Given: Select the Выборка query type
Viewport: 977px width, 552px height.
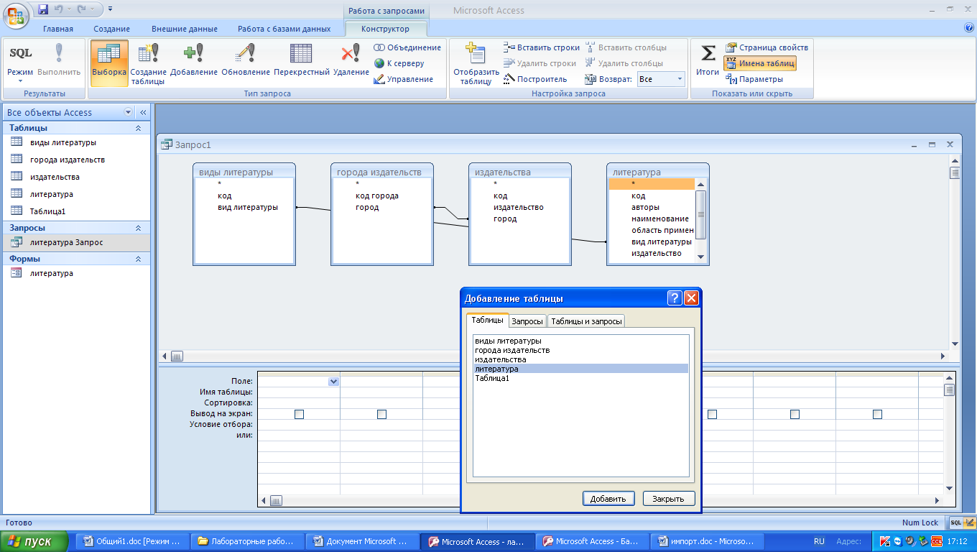Looking at the screenshot, I should 109,62.
